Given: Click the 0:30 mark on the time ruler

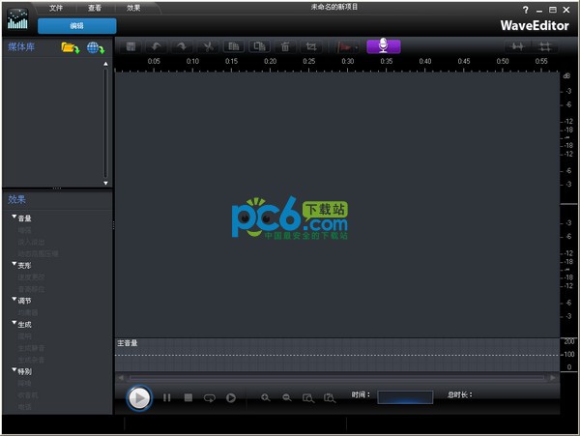Looking at the screenshot, I should tap(348, 61).
